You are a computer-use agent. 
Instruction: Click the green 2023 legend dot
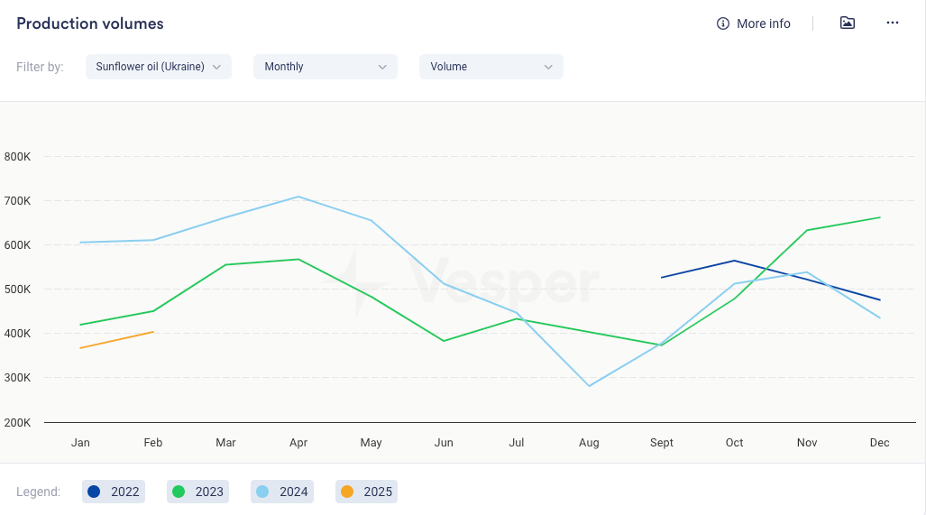point(179,492)
